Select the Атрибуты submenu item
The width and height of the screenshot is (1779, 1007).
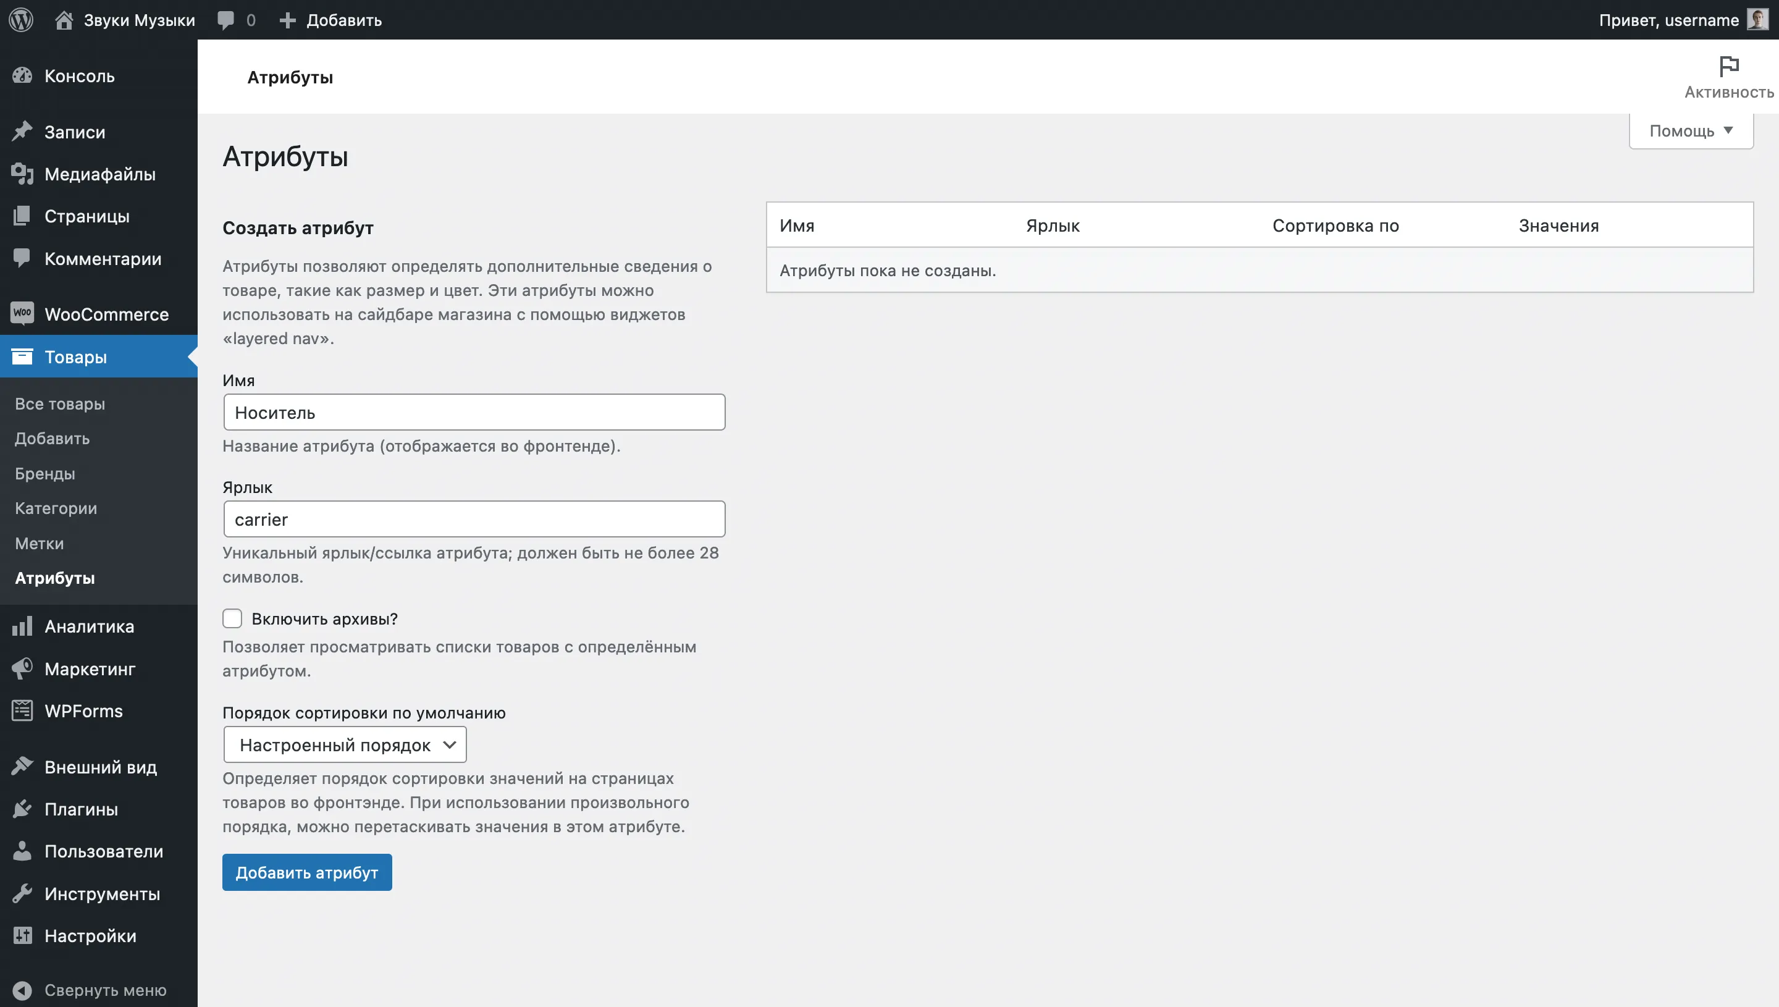(54, 578)
